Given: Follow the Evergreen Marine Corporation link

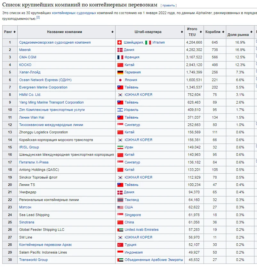Looking at the screenshot, I should [43, 87].
